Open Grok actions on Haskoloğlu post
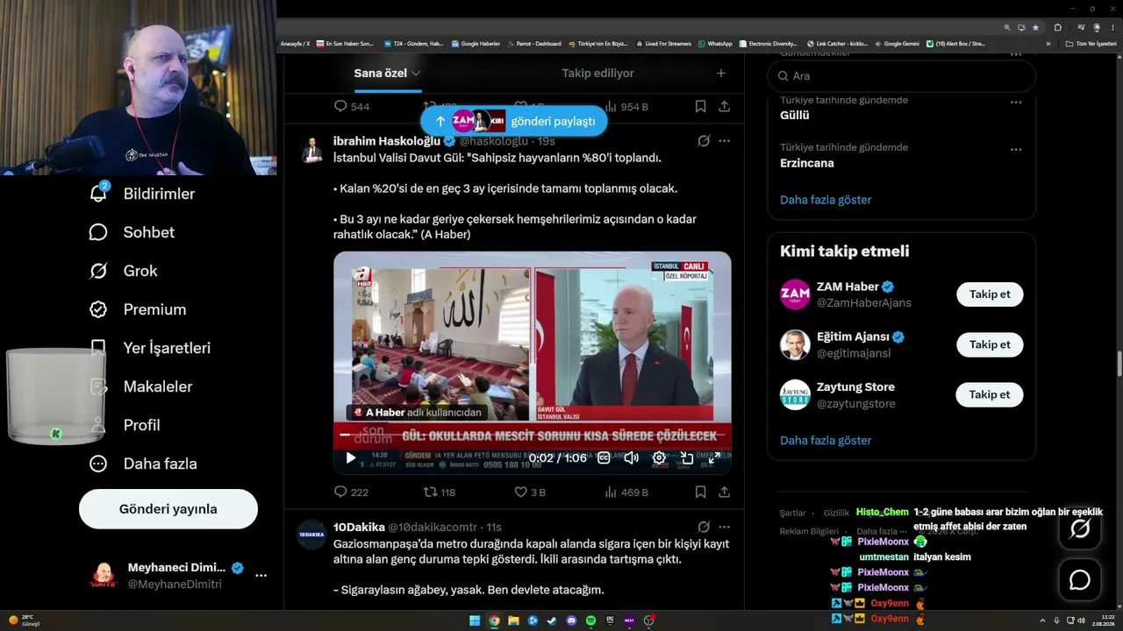 click(x=703, y=141)
